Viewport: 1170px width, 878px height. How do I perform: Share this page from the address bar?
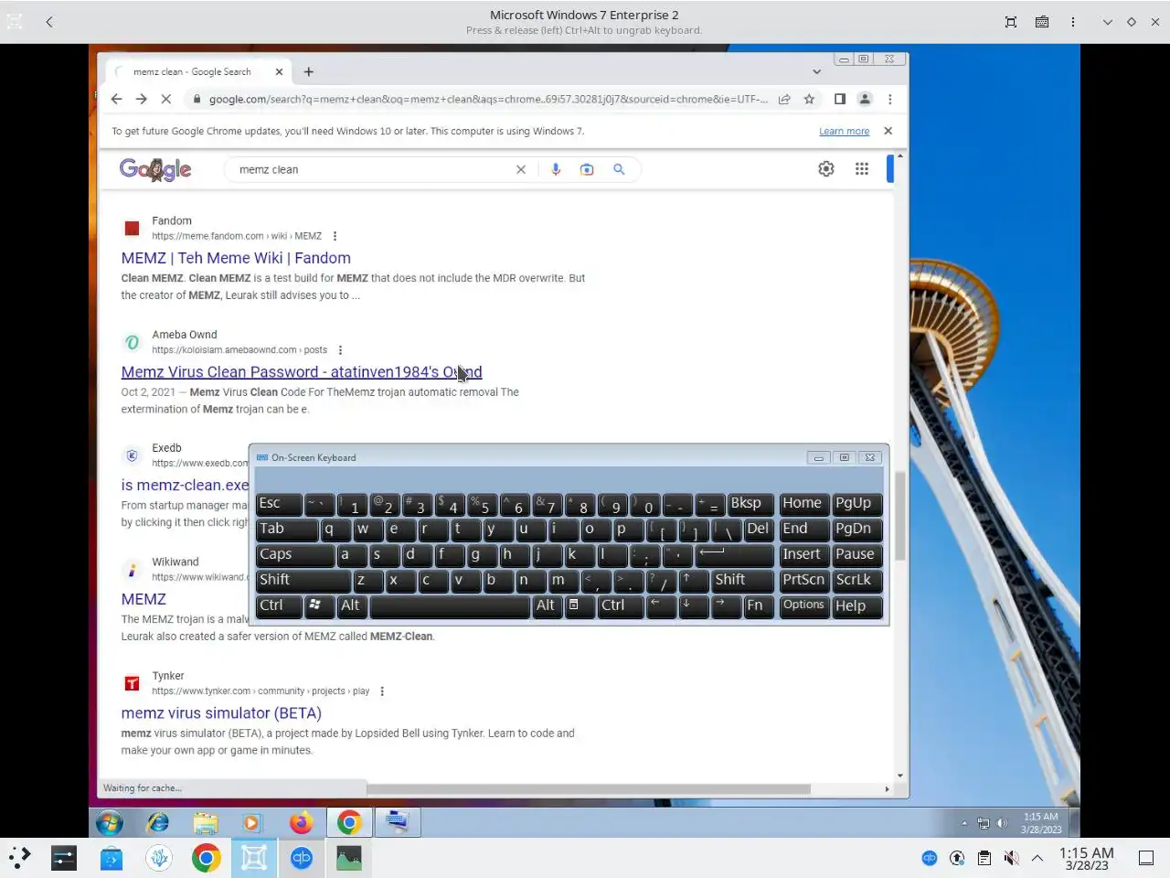click(x=784, y=99)
